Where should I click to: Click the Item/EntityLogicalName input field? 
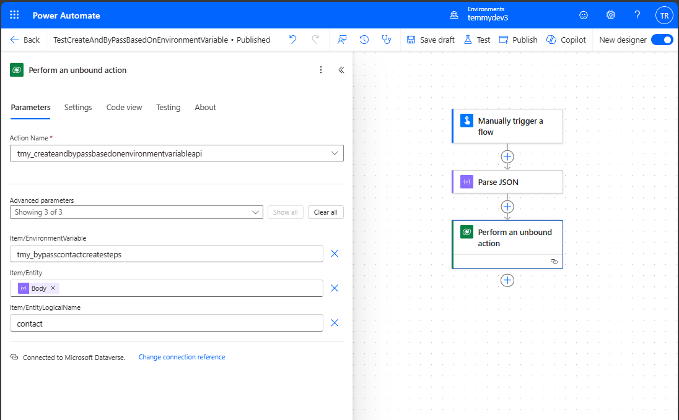166,323
